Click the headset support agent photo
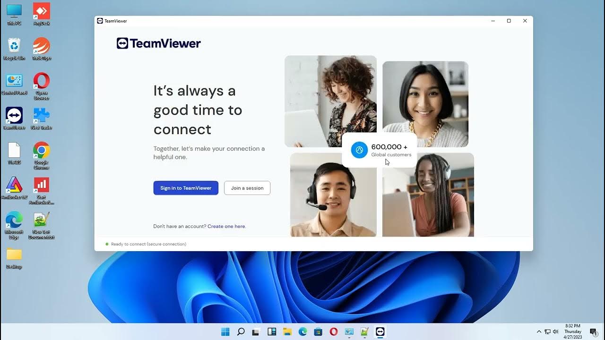The width and height of the screenshot is (605, 340). coord(333,195)
